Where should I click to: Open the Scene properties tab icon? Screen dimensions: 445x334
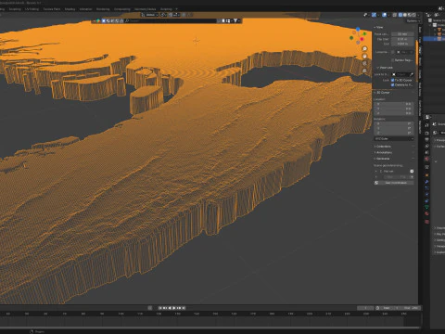click(426, 152)
